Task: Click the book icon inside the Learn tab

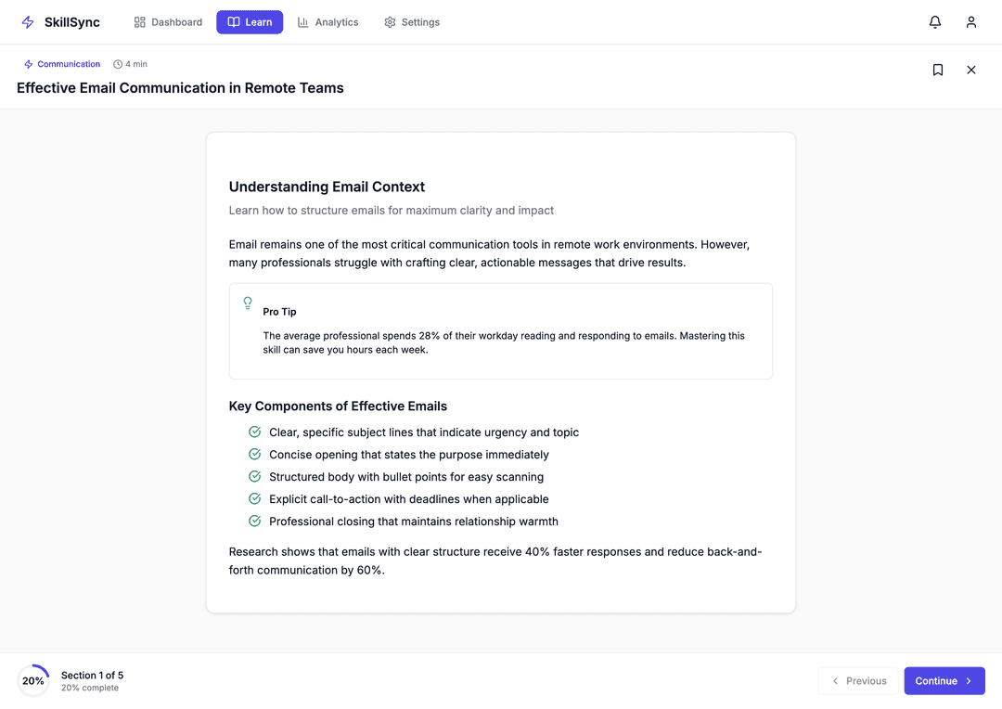Action: tap(235, 21)
